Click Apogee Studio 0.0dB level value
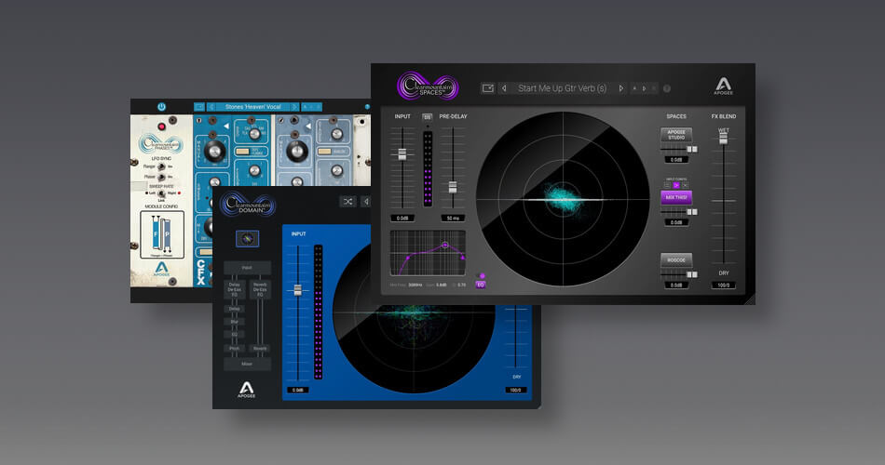The height and width of the screenshot is (465, 885). [x=676, y=160]
